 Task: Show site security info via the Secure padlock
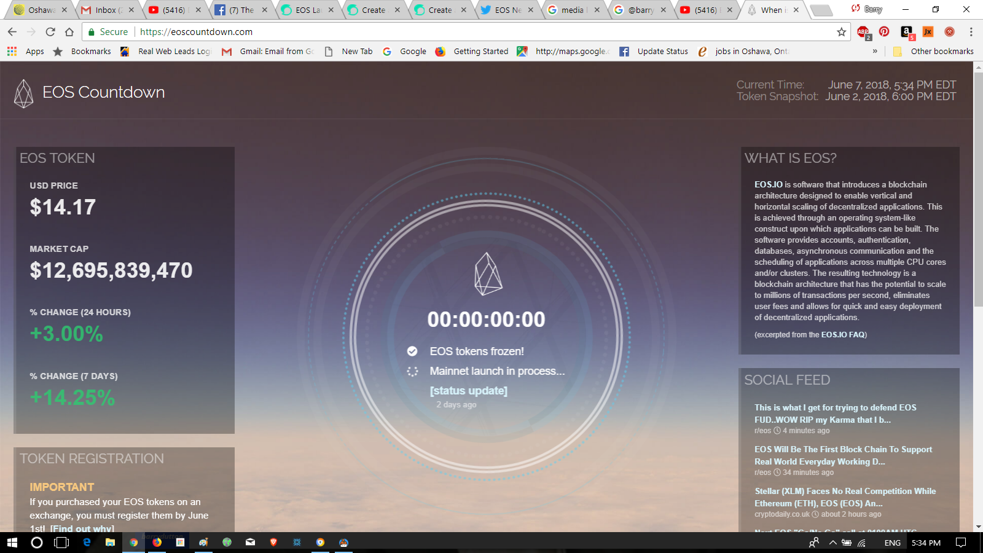pos(108,32)
